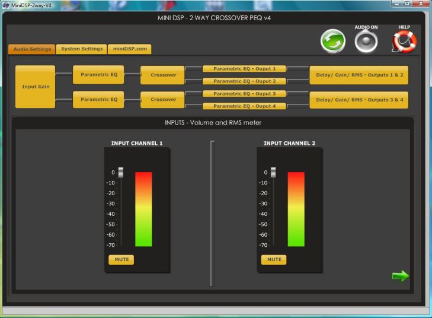Open the miniDSP.com tab

coord(130,49)
